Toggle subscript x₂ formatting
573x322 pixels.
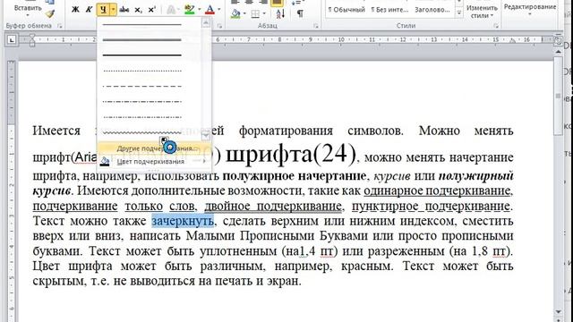pyautogui.click(x=138, y=10)
